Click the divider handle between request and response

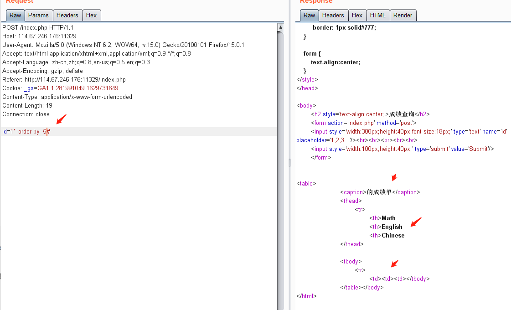point(289,162)
